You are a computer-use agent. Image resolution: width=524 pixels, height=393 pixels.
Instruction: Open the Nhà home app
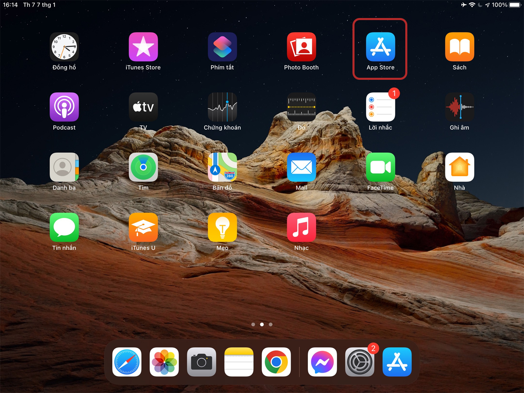[459, 167]
